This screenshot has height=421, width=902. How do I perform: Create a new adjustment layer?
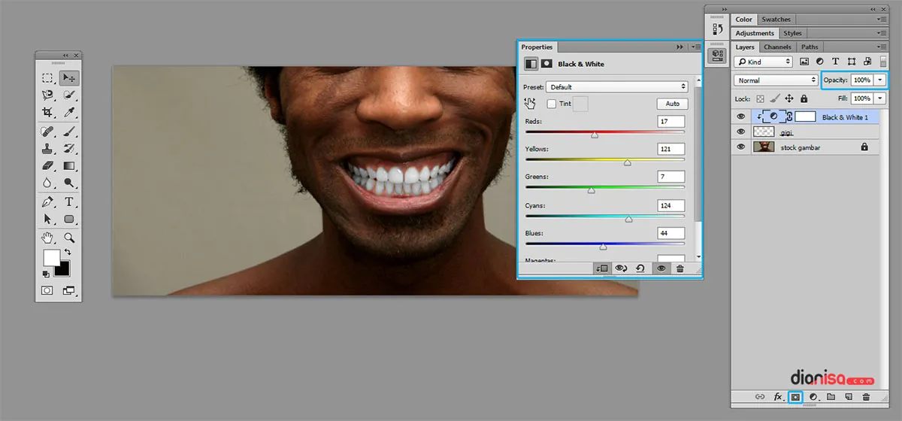[813, 396]
